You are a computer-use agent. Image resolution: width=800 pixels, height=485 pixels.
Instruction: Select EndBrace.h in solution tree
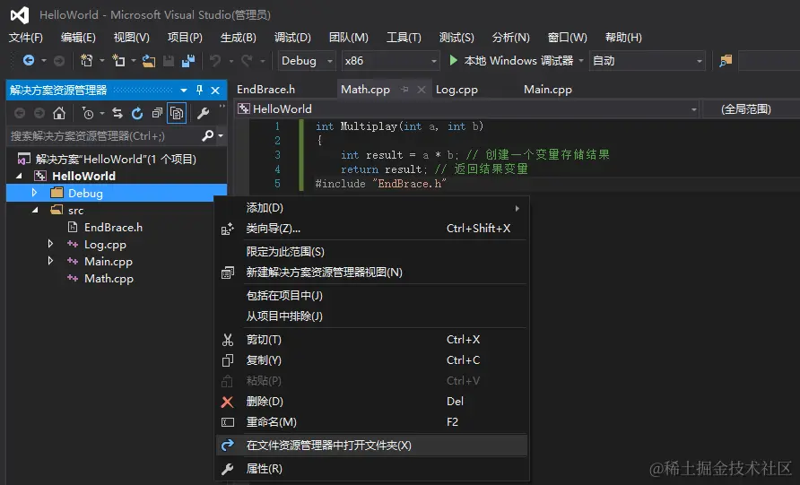pos(113,227)
